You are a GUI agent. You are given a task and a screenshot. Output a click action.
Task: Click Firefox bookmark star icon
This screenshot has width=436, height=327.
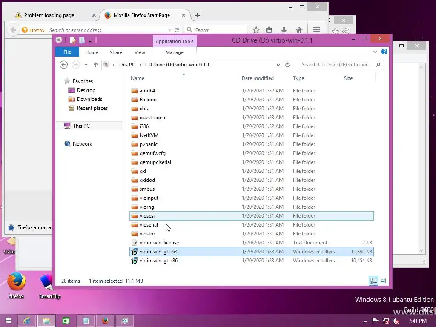click(256, 30)
